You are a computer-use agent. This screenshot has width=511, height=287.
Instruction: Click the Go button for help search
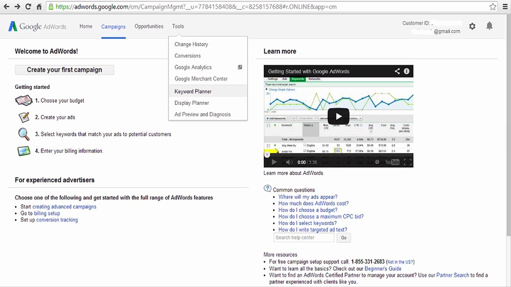tap(344, 238)
